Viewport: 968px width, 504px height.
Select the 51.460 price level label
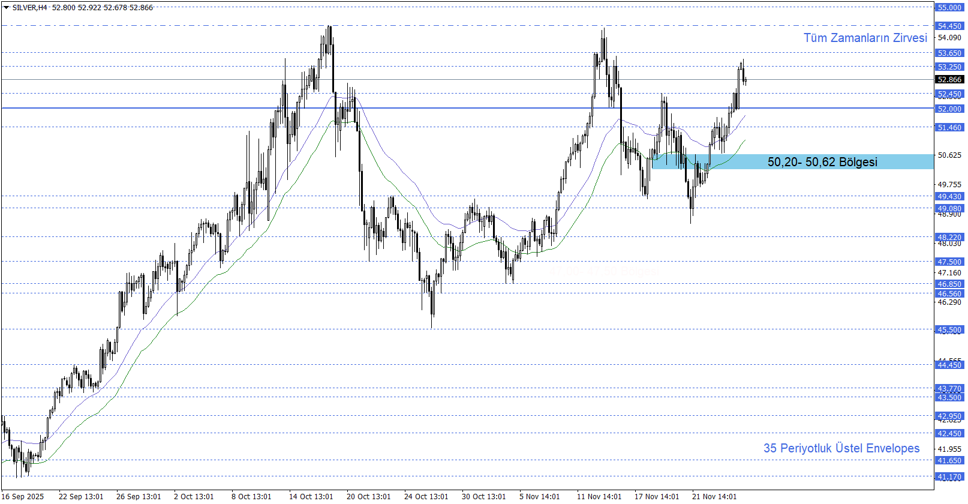pyautogui.click(x=949, y=128)
